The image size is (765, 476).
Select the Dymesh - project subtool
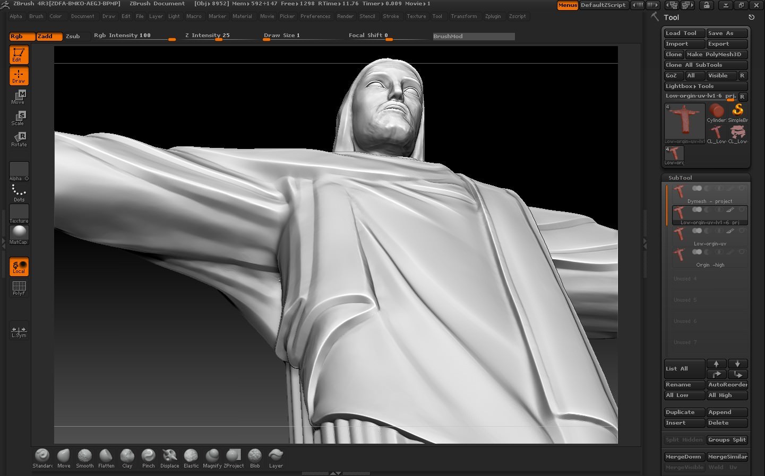710,194
